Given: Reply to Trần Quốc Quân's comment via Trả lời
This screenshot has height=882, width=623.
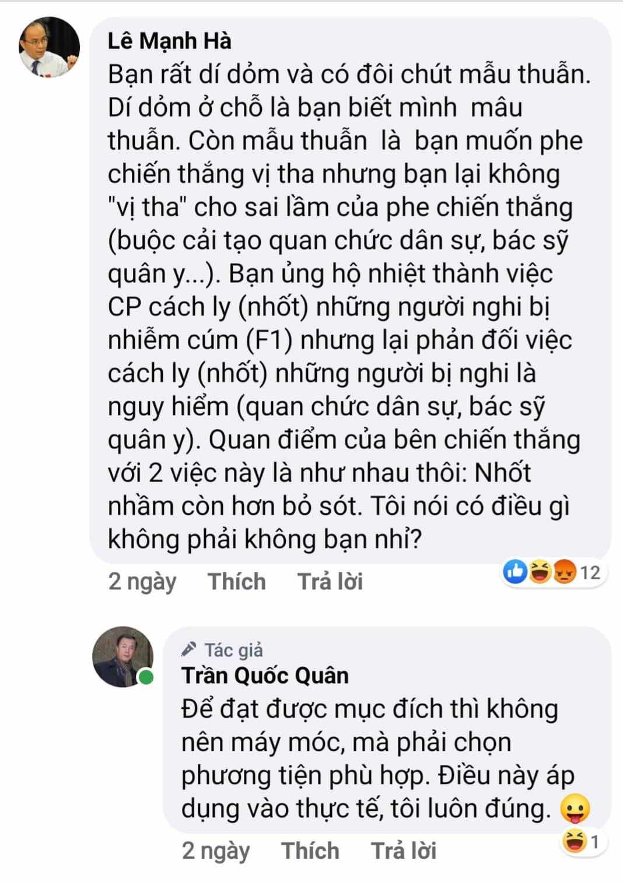Looking at the screenshot, I should (404, 851).
